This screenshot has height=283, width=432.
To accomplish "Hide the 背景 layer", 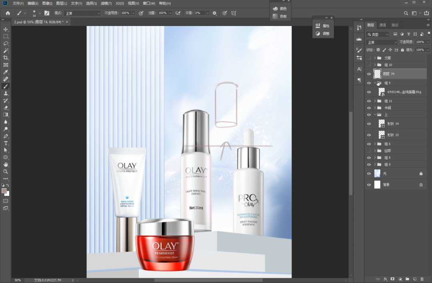I will coord(369,185).
